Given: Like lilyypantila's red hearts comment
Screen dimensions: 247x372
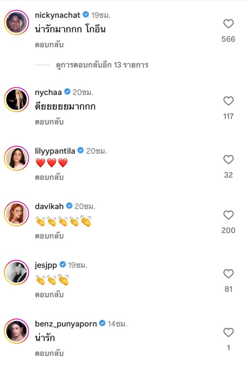Looking at the screenshot, I should pyautogui.click(x=228, y=160).
